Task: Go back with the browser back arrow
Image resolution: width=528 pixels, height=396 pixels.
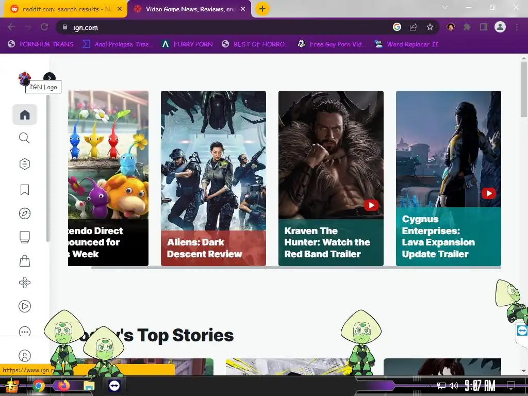Action: tap(11, 27)
